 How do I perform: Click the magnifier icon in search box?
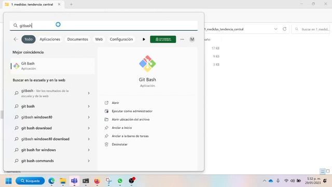(x=15, y=25)
